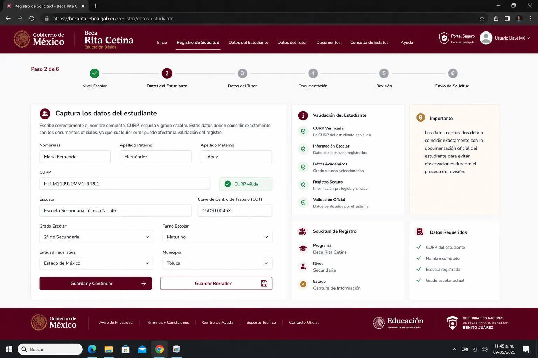This screenshot has width=538, height=358.
Task: Click the Solicitud de Registro panel icon
Action: tap(303, 231)
